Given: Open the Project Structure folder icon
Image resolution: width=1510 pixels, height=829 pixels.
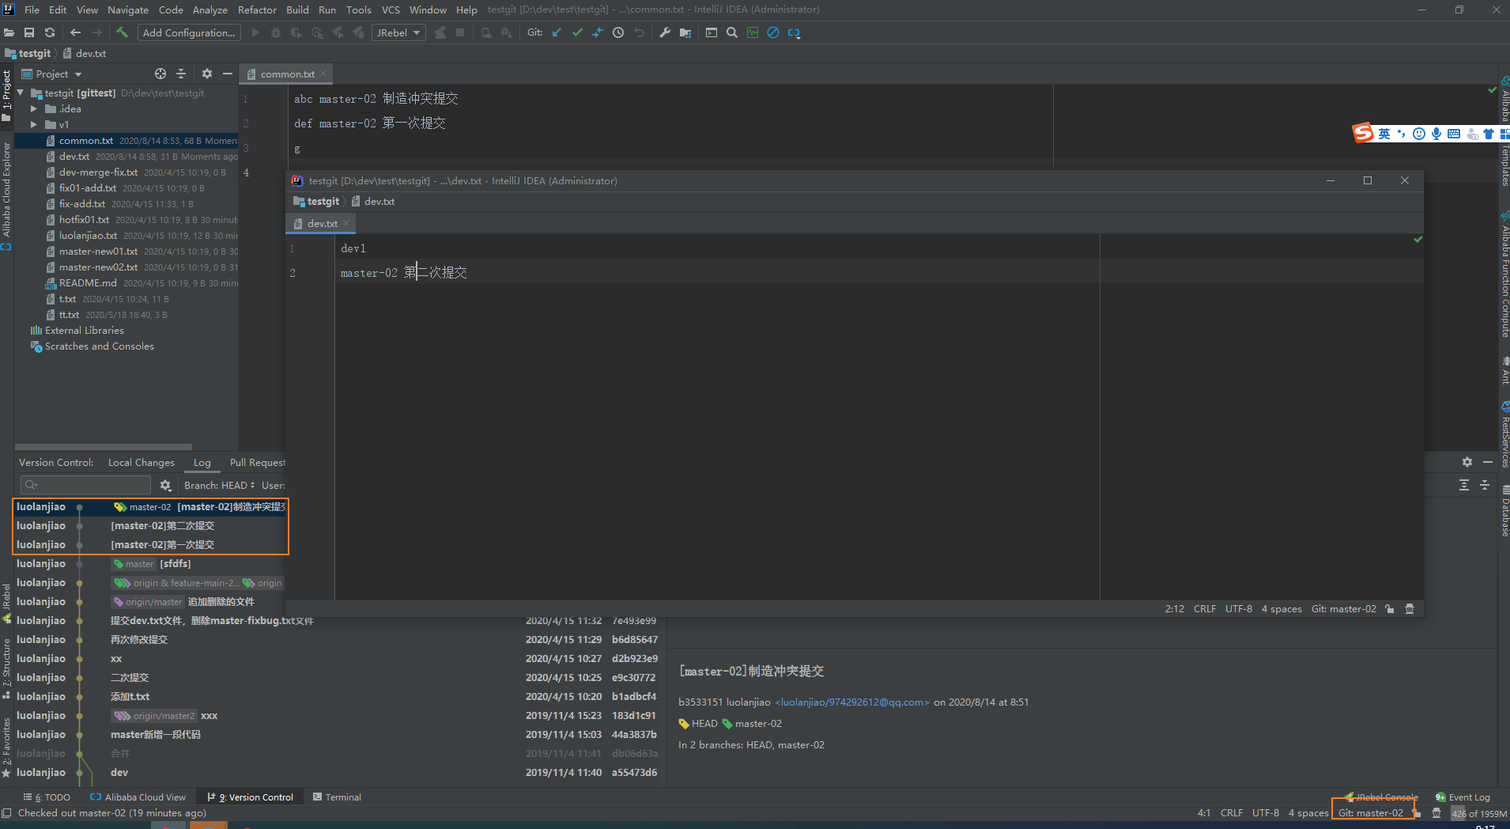Looking at the screenshot, I should [x=685, y=32].
